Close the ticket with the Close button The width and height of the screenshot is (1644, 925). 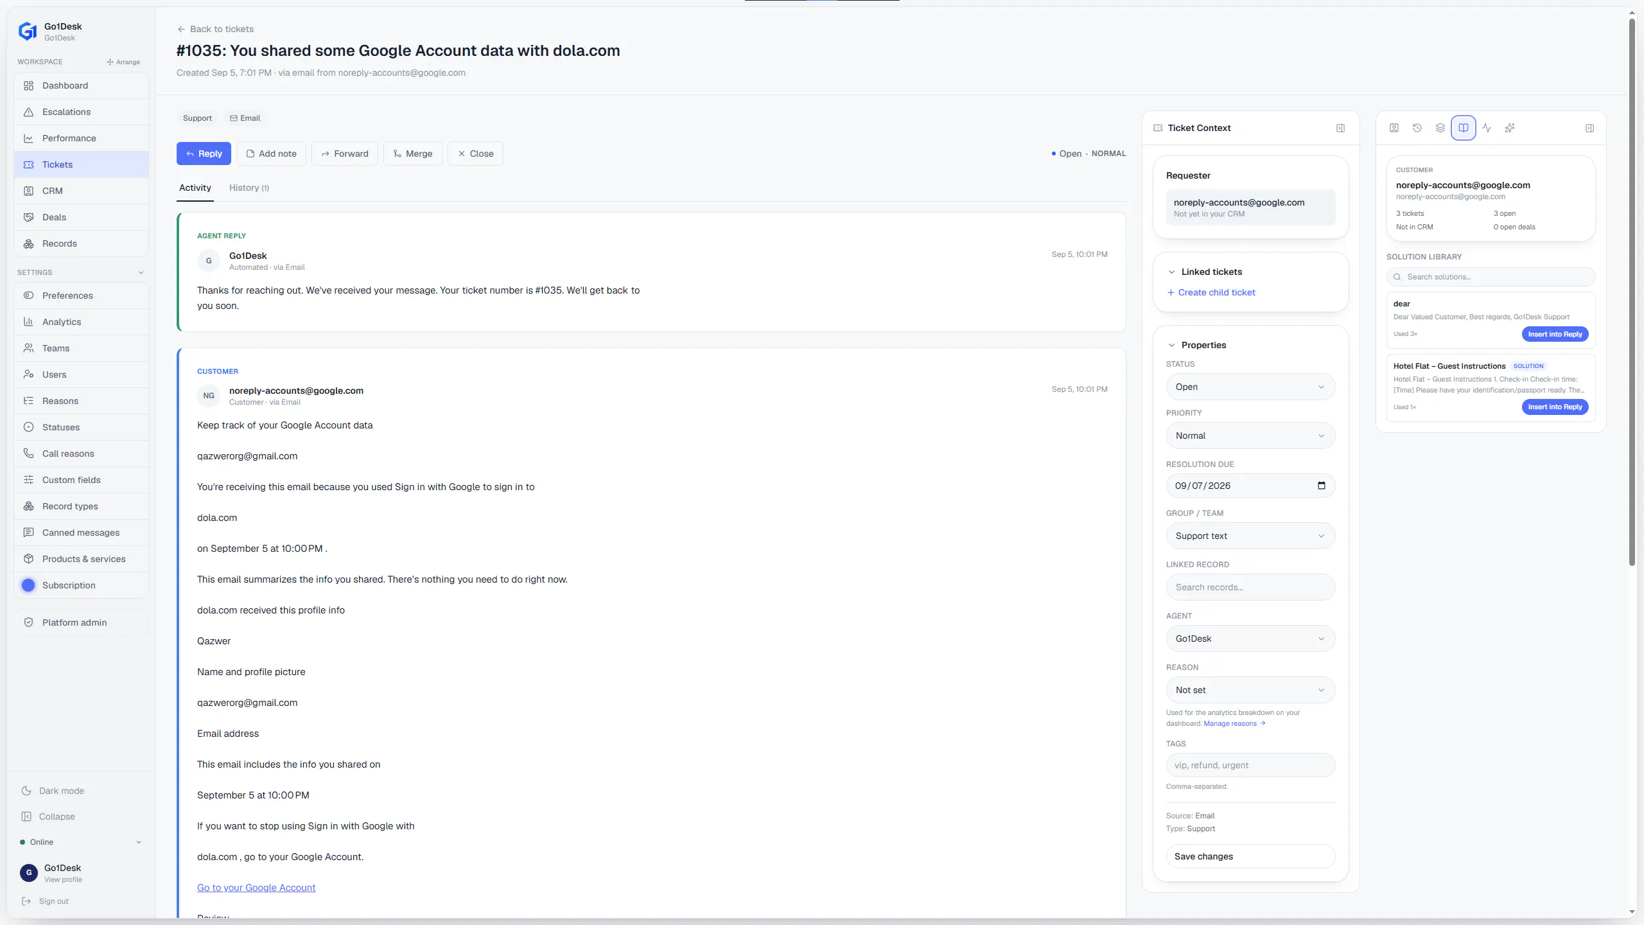tap(475, 154)
